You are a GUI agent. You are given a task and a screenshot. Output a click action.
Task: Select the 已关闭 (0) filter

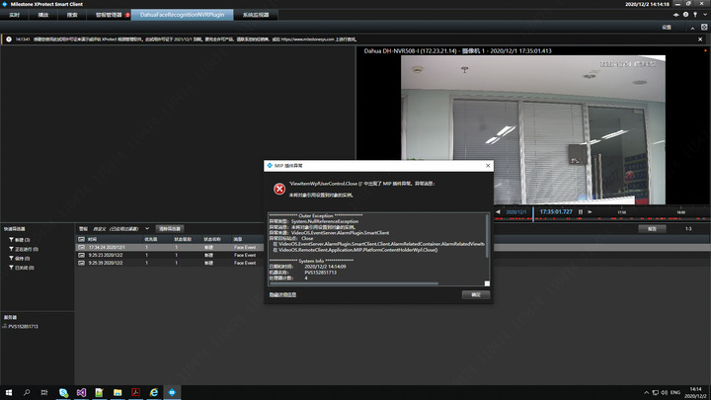click(24, 268)
